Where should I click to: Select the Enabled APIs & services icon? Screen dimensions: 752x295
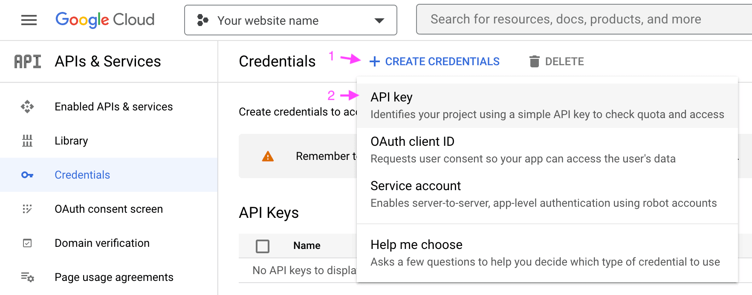coord(27,107)
